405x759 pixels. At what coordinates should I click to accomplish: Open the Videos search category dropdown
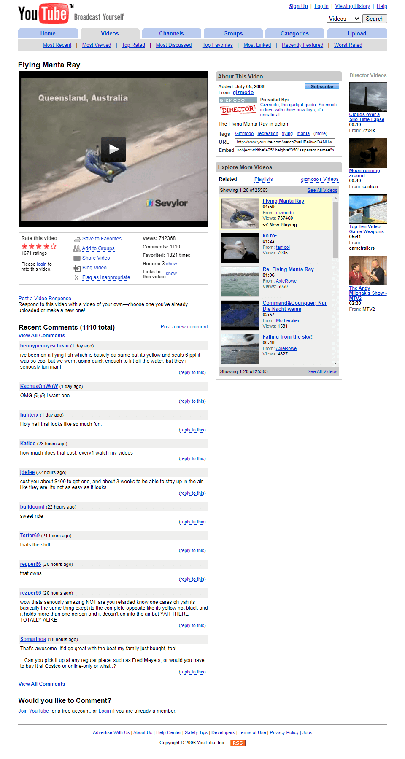tap(344, 19)
